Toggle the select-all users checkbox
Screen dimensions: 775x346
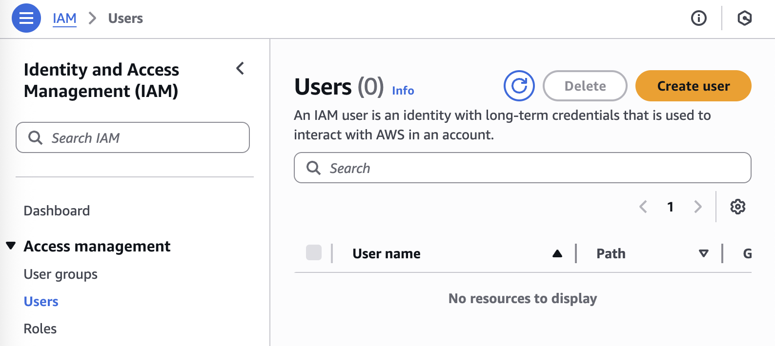(x=314, y=253)
